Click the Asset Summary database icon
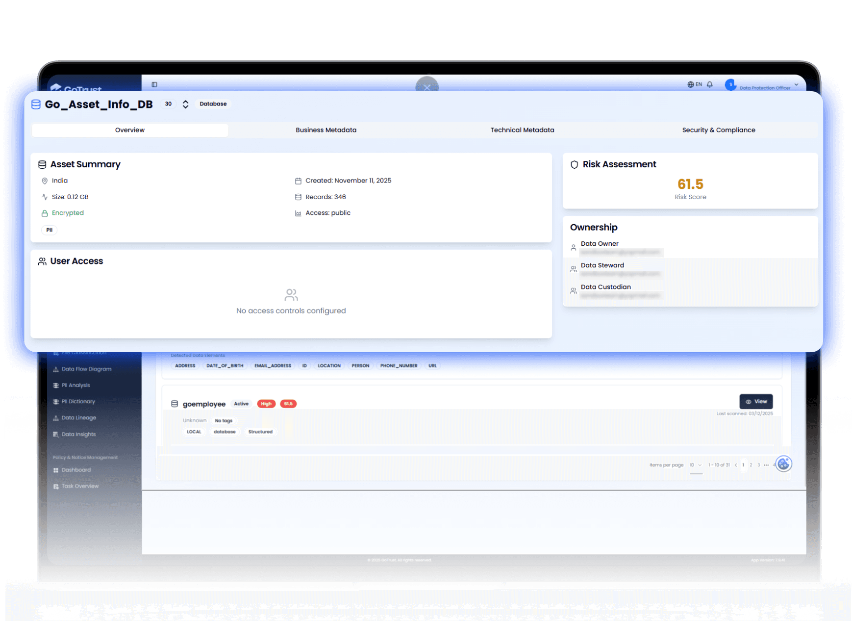This screenshot has width=852, height=621. 42,165
